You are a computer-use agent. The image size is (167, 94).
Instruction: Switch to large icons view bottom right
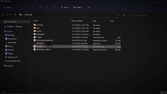(x=165, y=92)
